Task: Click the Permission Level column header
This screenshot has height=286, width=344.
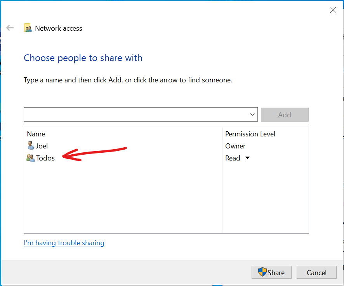Action: pyautogui.click(x=250, y=134)
